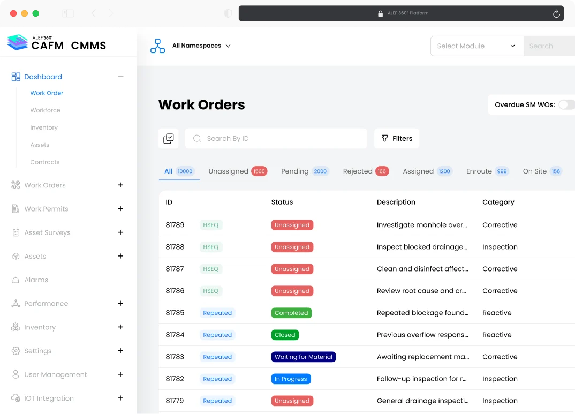Viewport: 575px width, 414px height.
Task: Expand the IOT Integration sidebar section
Action: (x=120, y=398)
